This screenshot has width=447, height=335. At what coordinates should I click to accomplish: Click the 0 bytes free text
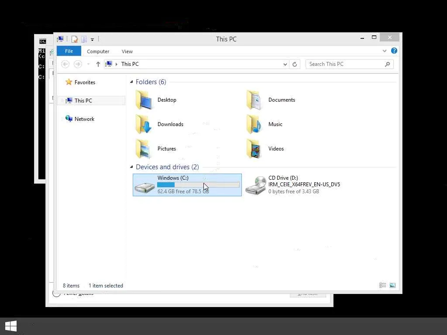tap(294, 191)
